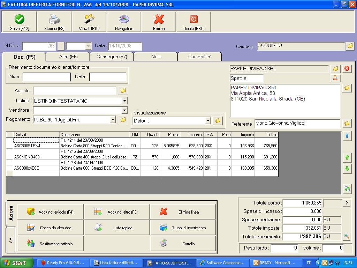This screenshot has width=357, height=268.
Task: Open Lista rapida
Action: [x=117, y=228]
